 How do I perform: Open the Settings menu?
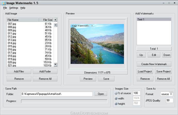(14, 8)
